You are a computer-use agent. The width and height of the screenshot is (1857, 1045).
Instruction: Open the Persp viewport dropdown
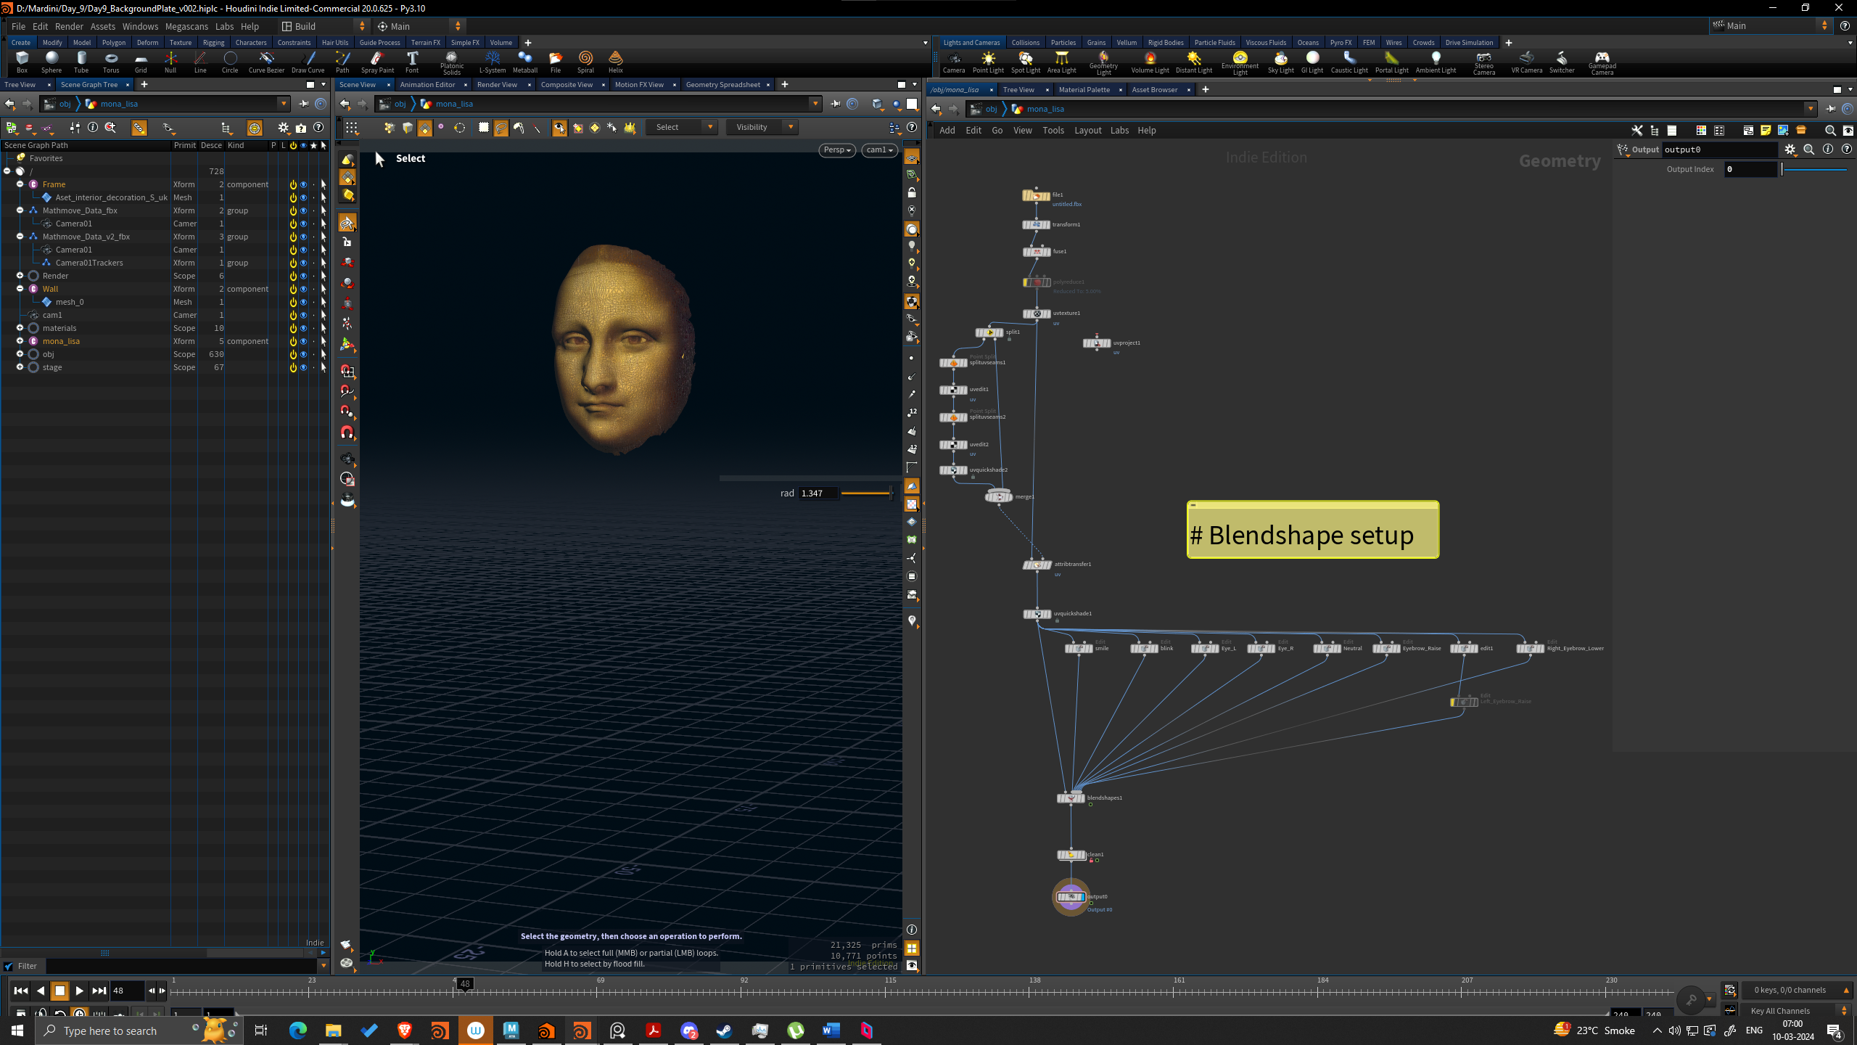click(837, 150)
